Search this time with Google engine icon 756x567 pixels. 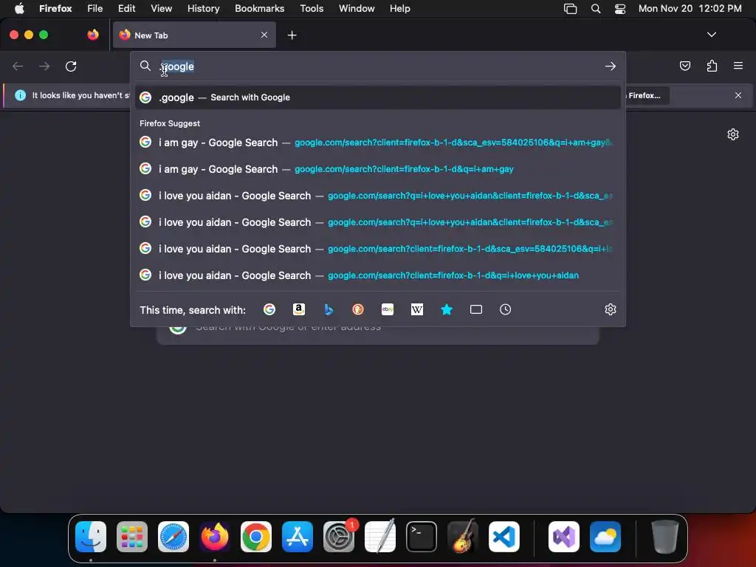pyautogui.click(x=269, y=309)
